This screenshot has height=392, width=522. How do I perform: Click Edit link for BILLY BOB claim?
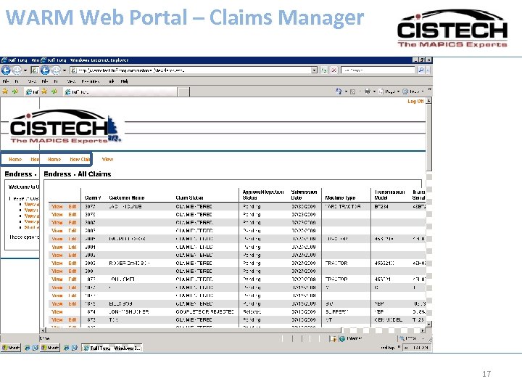[72, 304]
